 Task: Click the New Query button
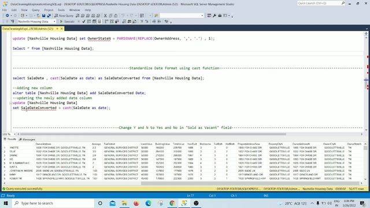[x=64, y=16]
